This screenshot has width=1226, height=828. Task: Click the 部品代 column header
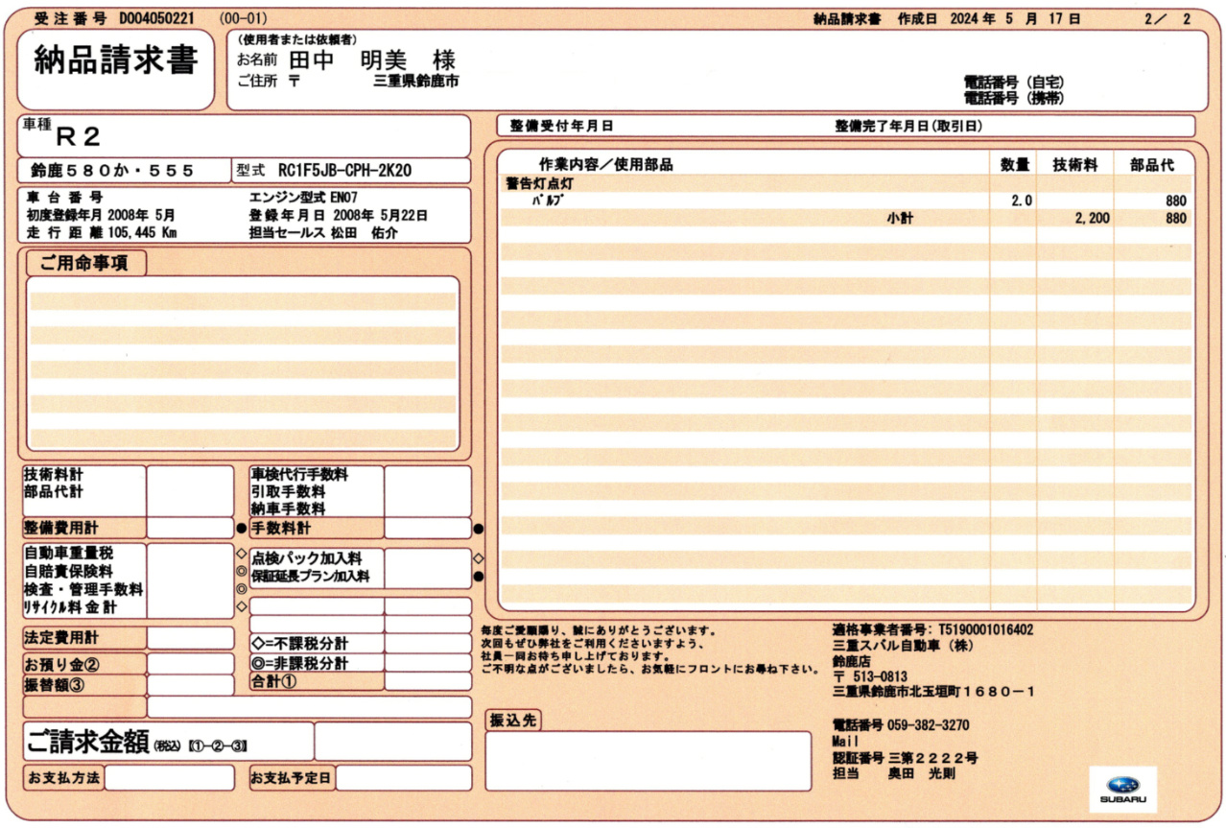coord(1151,164)
